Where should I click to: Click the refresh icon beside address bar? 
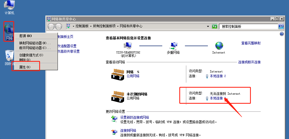coord(215,26)
